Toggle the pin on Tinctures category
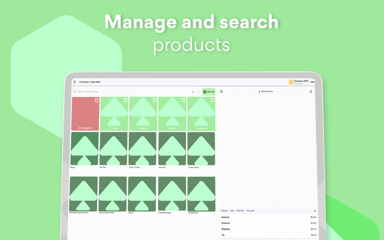384x240 pixels. (125, 100)
